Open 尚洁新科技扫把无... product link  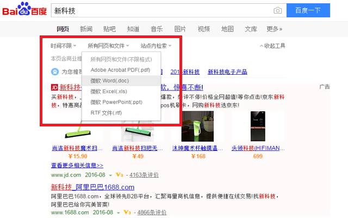coord(138,148)
